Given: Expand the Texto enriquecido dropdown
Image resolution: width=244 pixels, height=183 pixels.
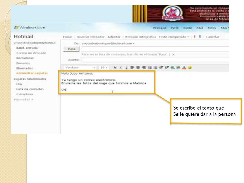Looking at the screenshot, I should click(174, 37).
